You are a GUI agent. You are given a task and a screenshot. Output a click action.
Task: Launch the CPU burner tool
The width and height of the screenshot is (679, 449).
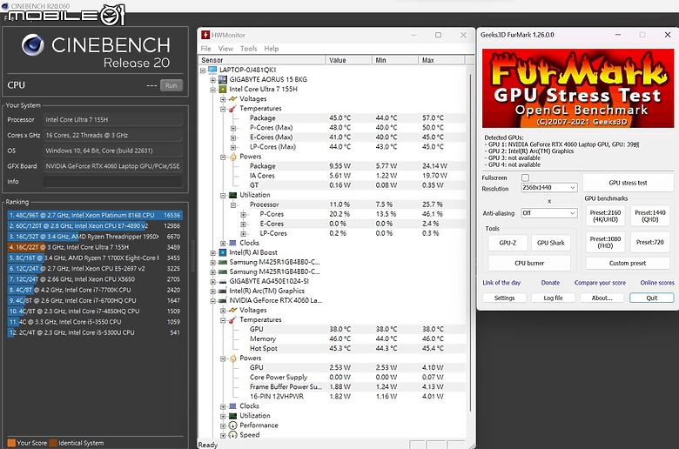(x=529, y=263)
